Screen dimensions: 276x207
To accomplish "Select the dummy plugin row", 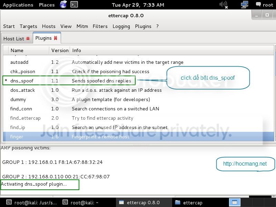I will coord(138,100).
